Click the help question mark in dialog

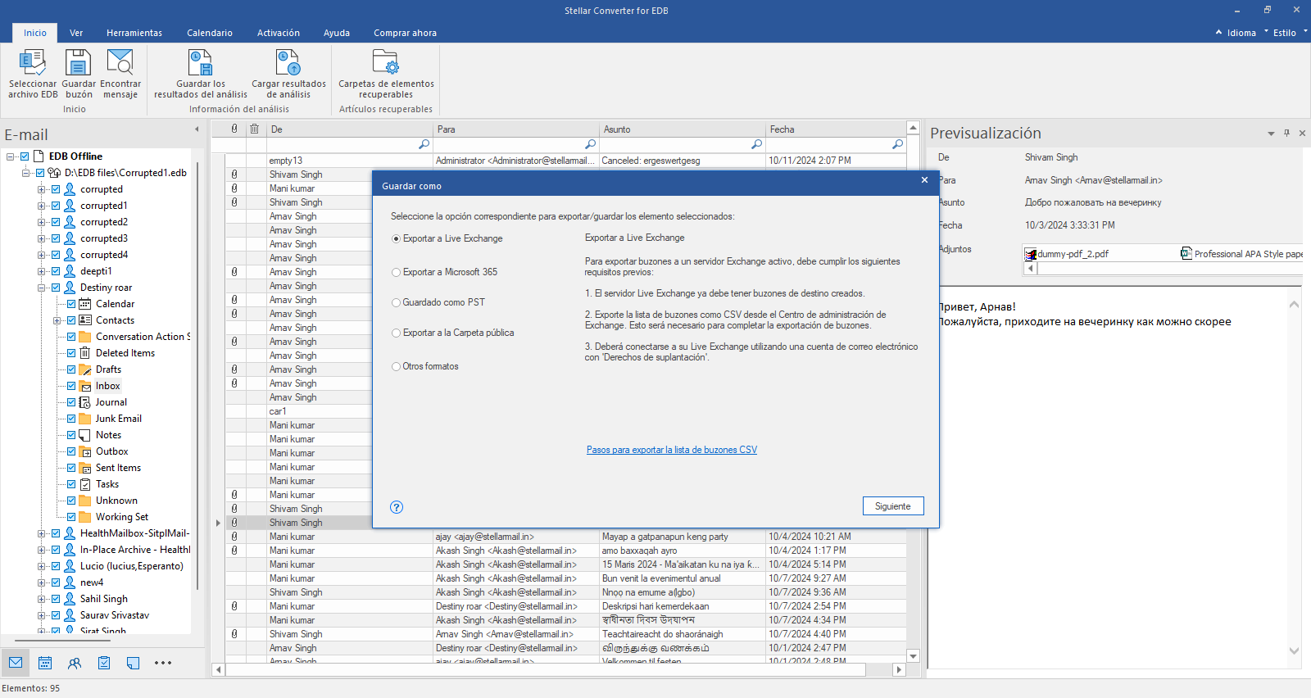pyautogui.click(x=397, y=507)
